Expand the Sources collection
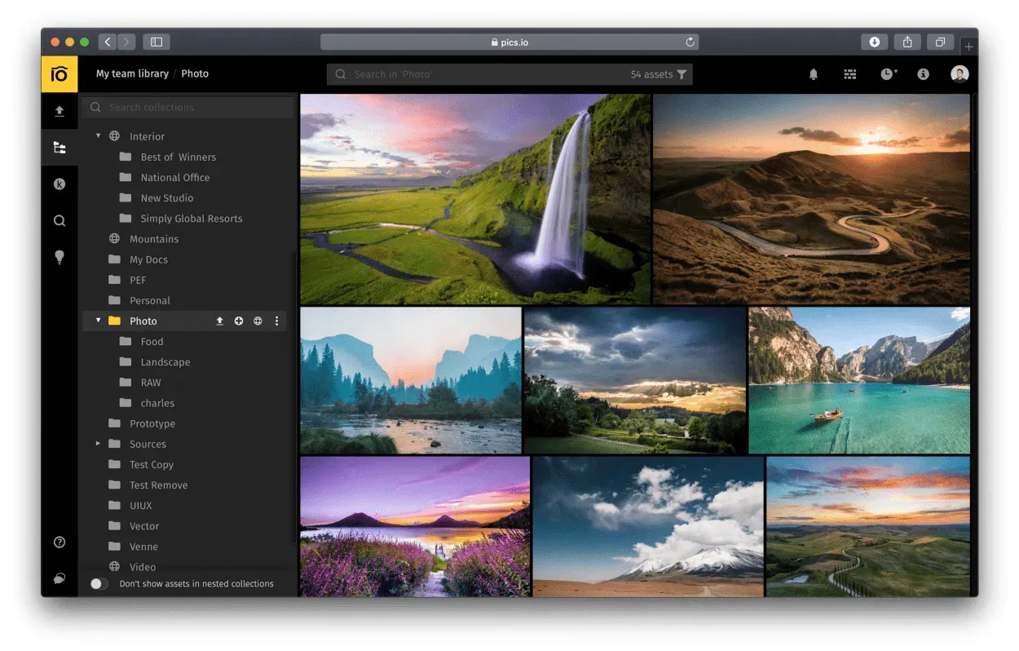Image resolution: width=1019 pixels, height=651 pixels. click(98, 444)
